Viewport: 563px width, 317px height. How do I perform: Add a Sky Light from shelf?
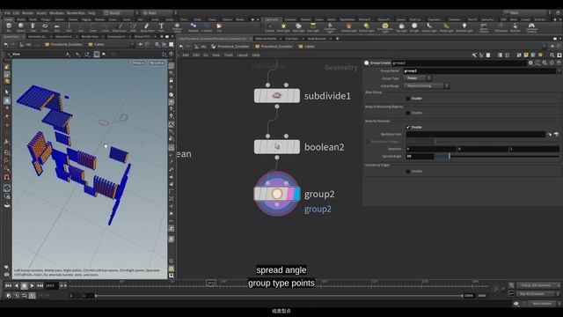point(401,27)
